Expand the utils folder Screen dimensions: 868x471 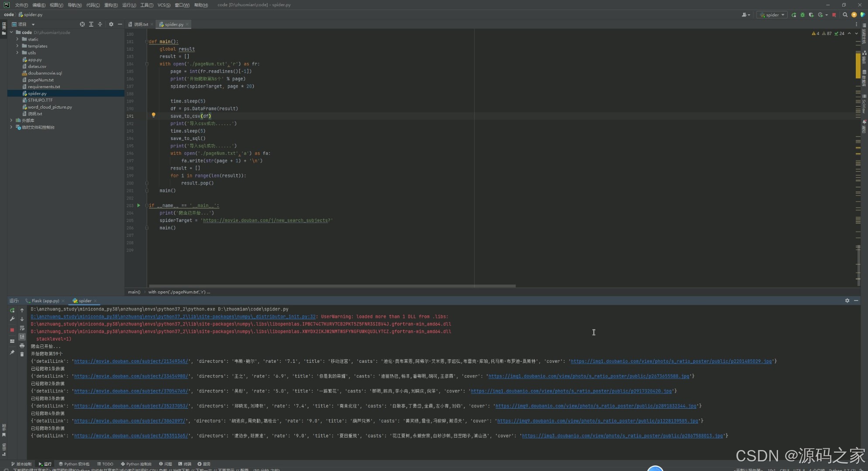[x=17, y=53]
